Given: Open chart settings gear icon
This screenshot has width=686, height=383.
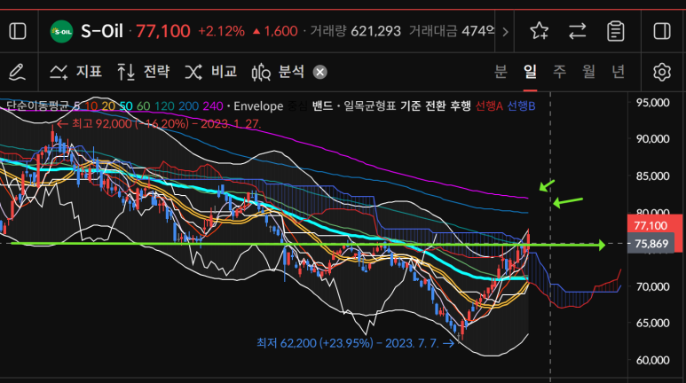Looking at the screenshot, I should pos(662,72).
